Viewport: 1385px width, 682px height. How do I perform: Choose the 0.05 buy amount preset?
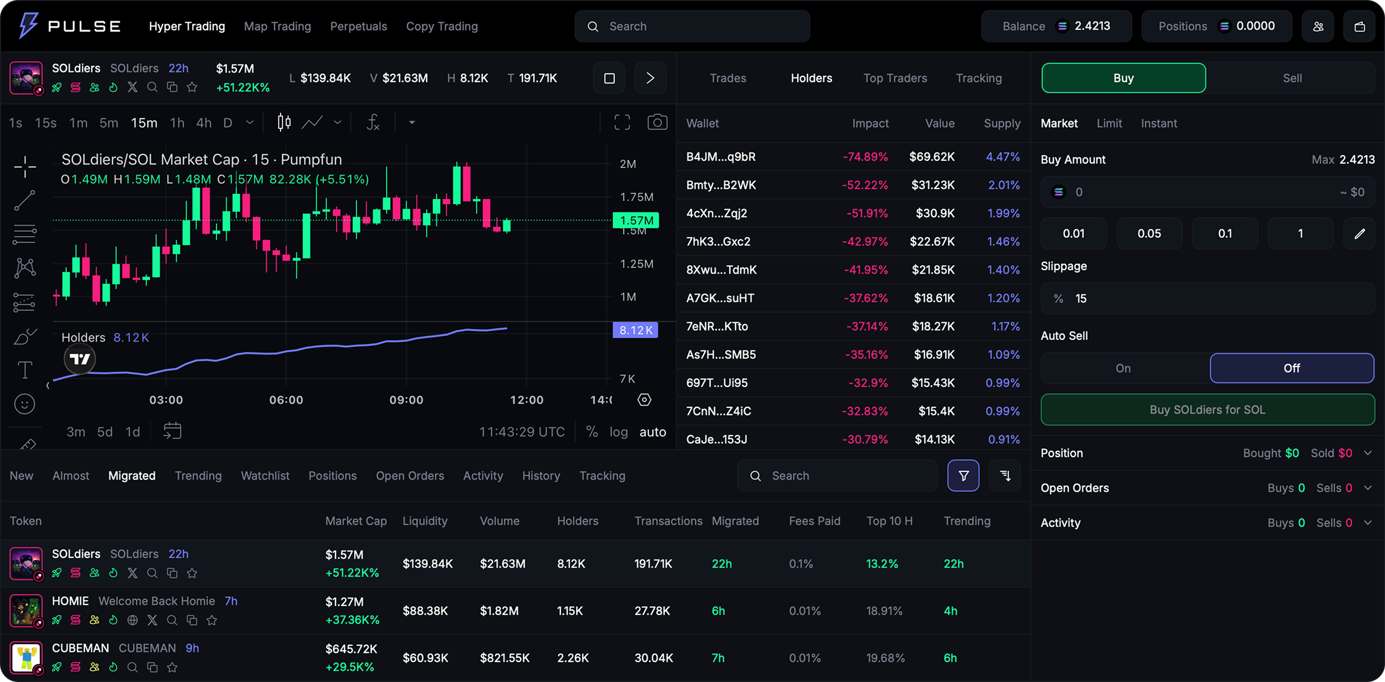coord(1149,233)
